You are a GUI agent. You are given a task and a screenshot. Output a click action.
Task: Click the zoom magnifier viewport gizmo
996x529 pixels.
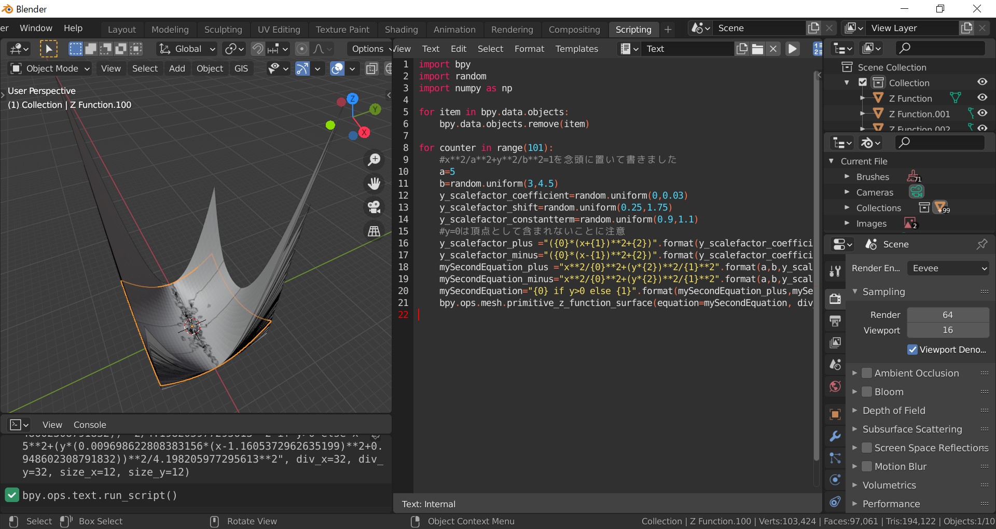374,160
